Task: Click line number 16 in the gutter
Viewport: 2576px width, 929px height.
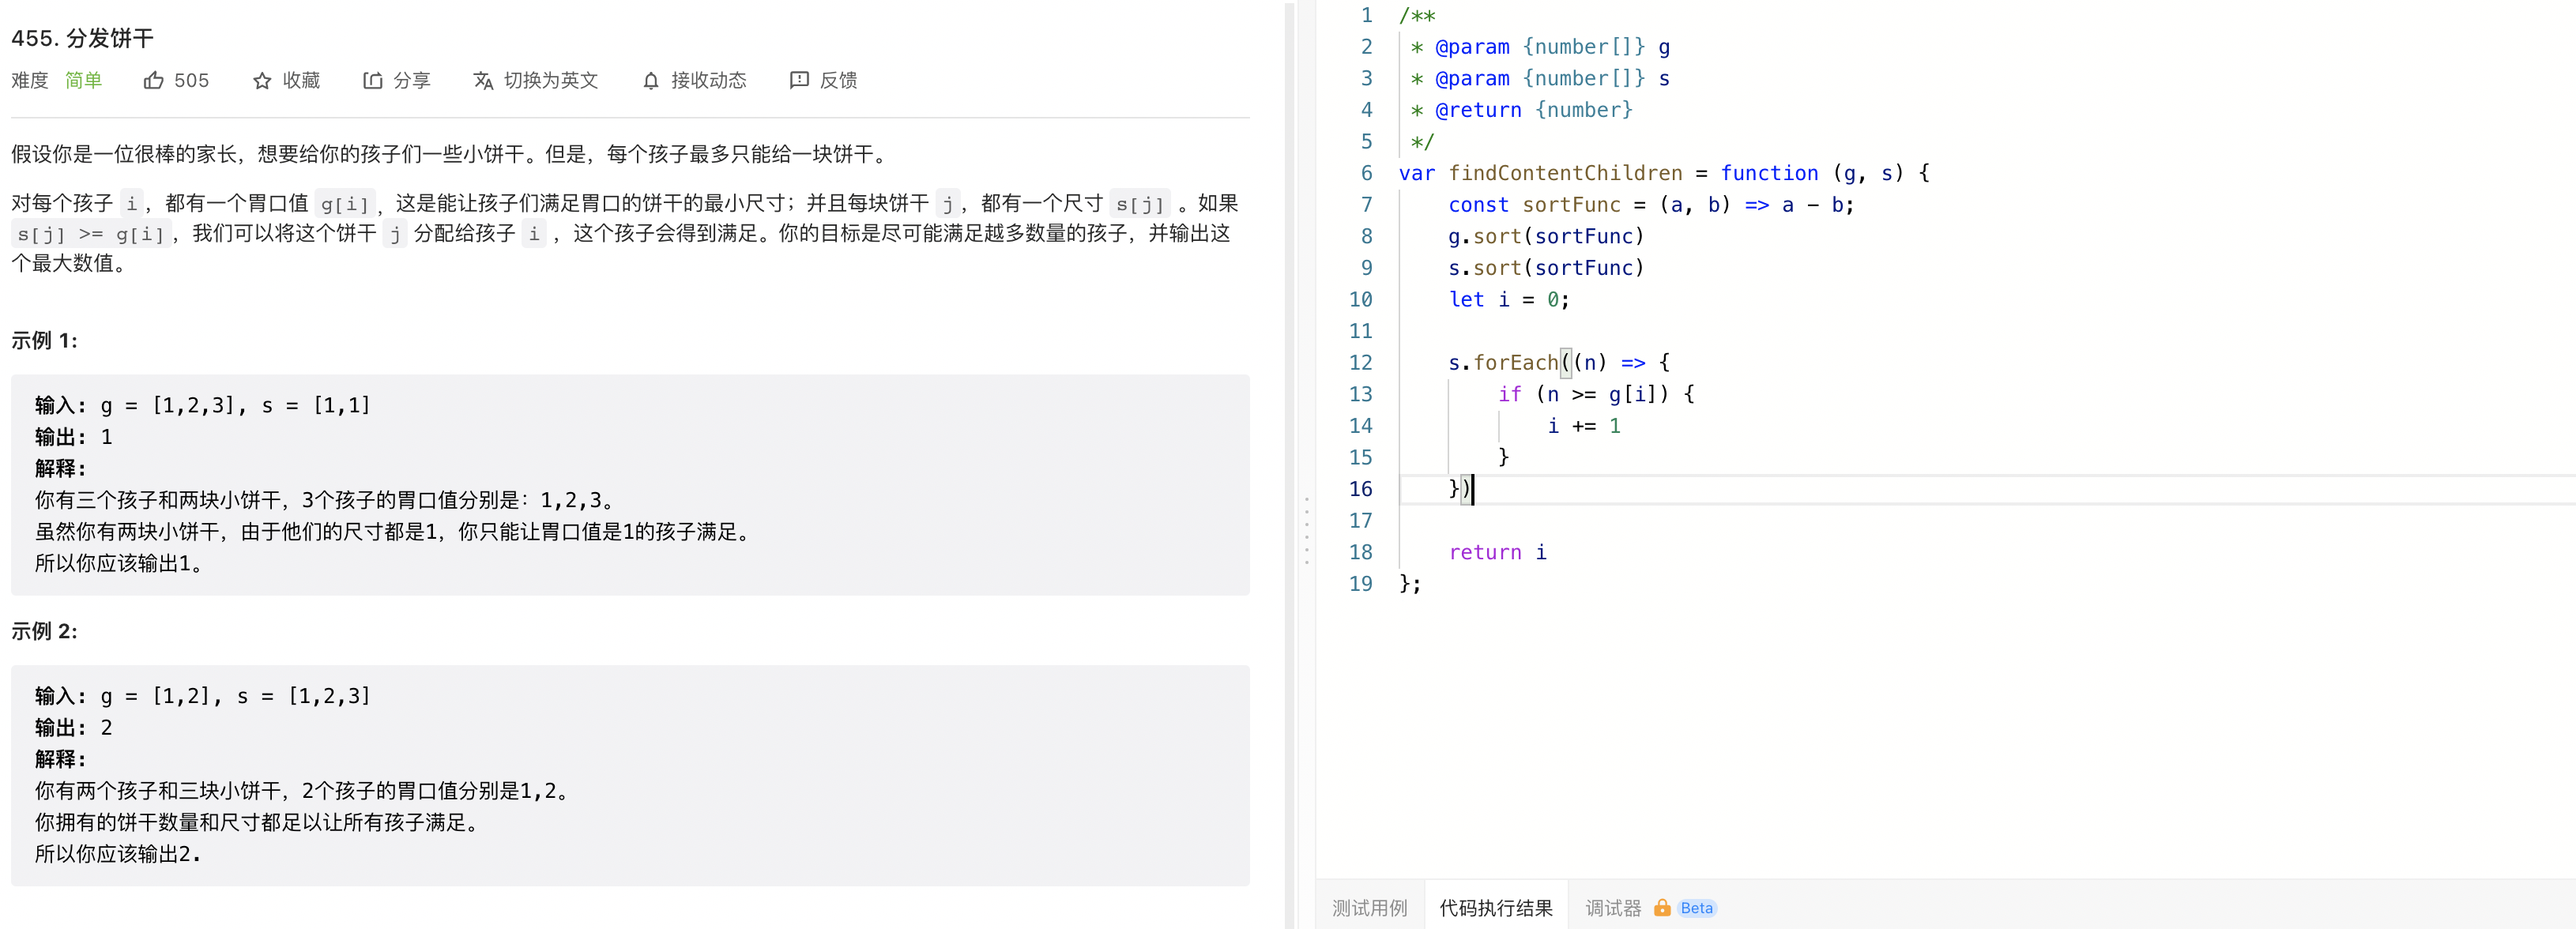Action: click(x=1361, y=489)
